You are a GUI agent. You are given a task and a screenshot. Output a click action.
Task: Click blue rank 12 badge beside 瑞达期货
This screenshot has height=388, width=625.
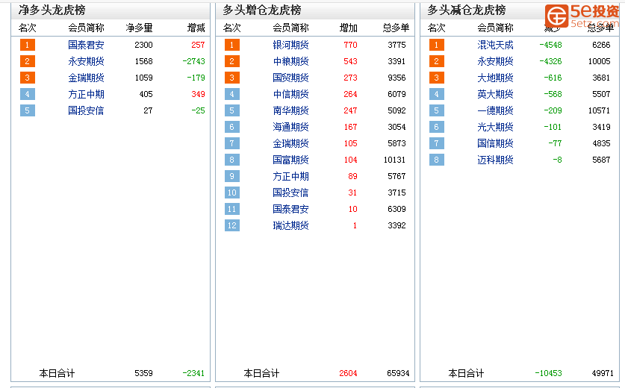point(232,225)
